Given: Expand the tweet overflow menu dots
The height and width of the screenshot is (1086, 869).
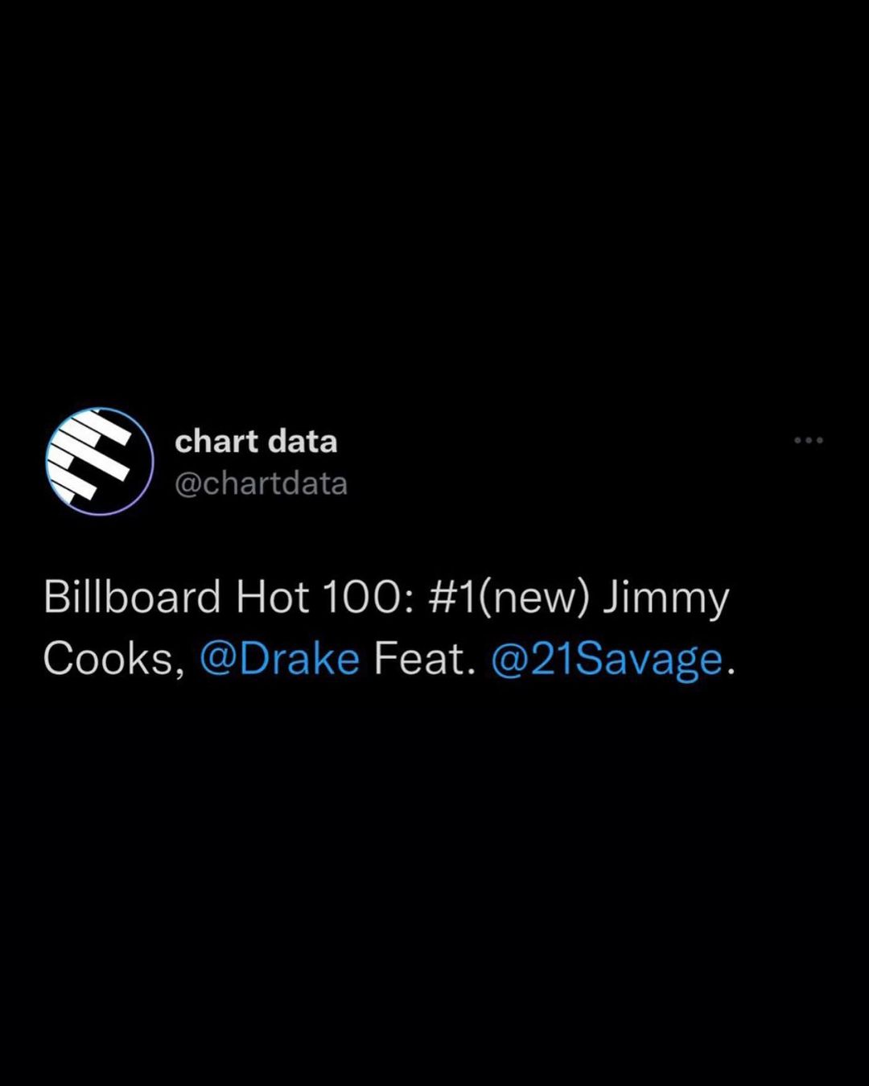Looking at the screenshot, I should click(808, 440).
